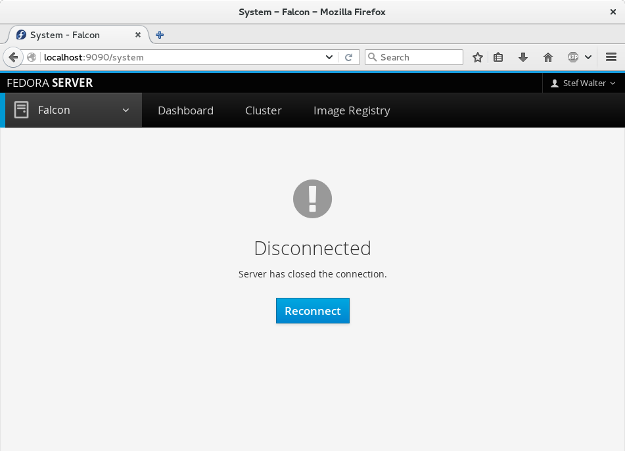Image resolution: width=625 pixels, height=451 pixels.
Task: Go to Firefox home page icon
Action: [548, 57]
